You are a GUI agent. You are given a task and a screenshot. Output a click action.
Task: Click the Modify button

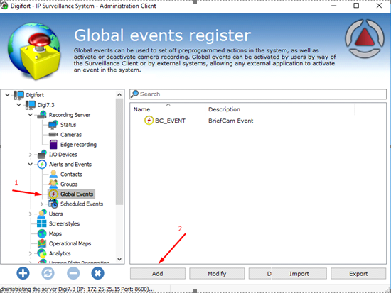(x=217, y=273)
